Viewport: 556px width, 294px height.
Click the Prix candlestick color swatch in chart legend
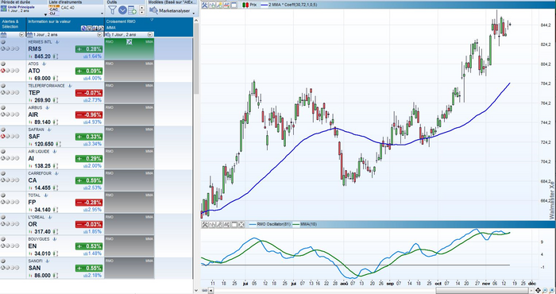point(245,5)
